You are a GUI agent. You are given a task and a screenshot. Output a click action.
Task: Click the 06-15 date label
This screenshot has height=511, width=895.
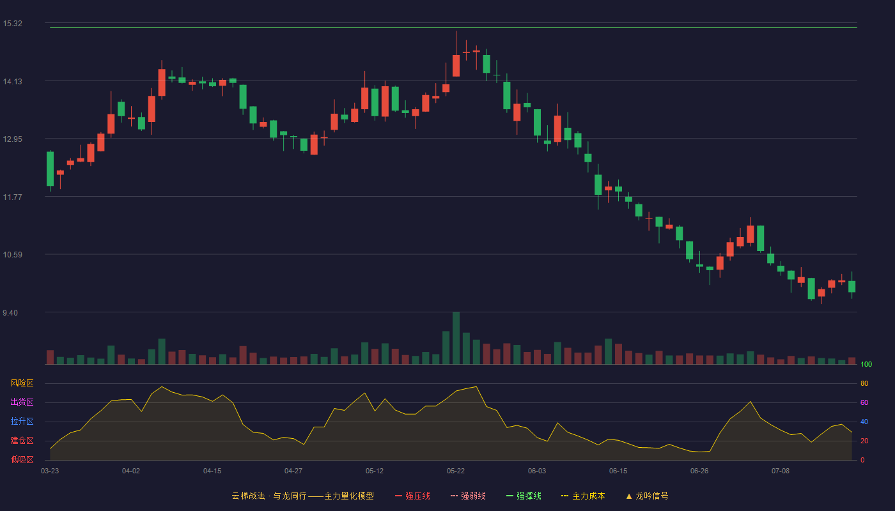618,471
